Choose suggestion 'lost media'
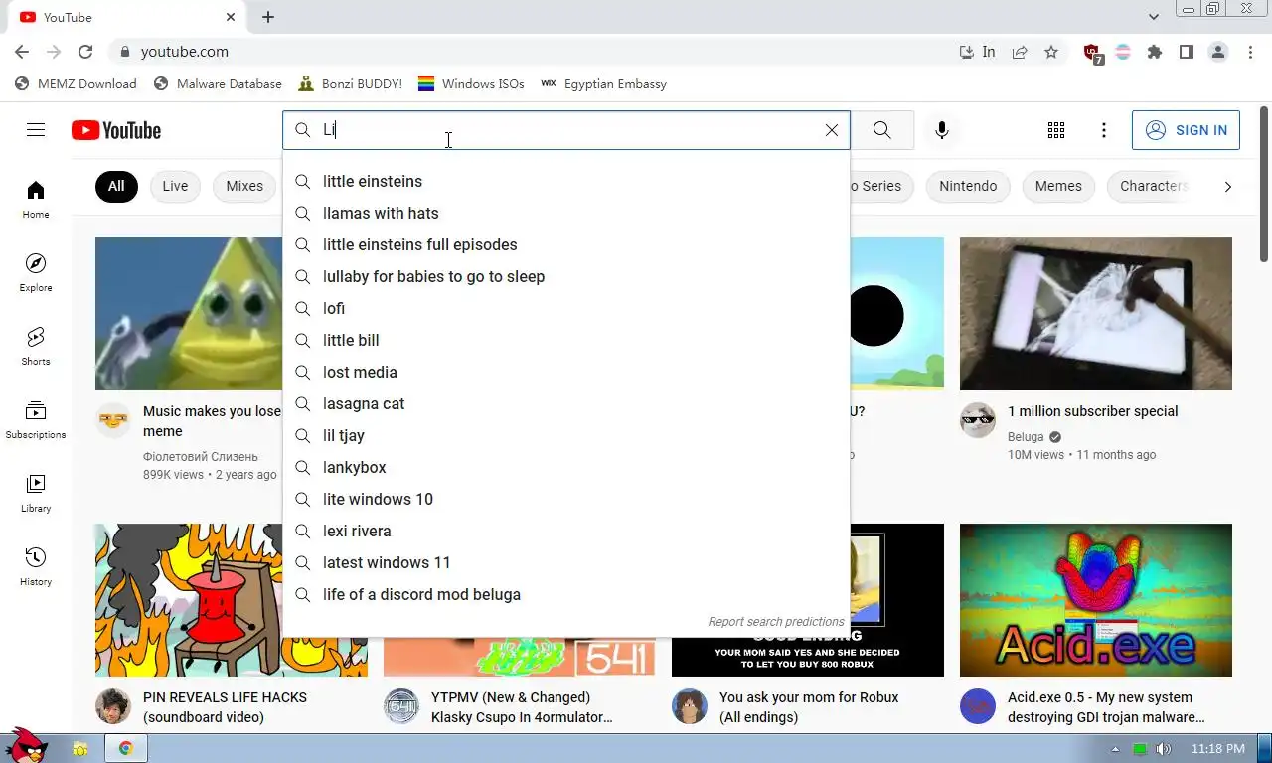The height and width of the screenshot is (763, 1272). pyautogui.click(x=566, y=372)
